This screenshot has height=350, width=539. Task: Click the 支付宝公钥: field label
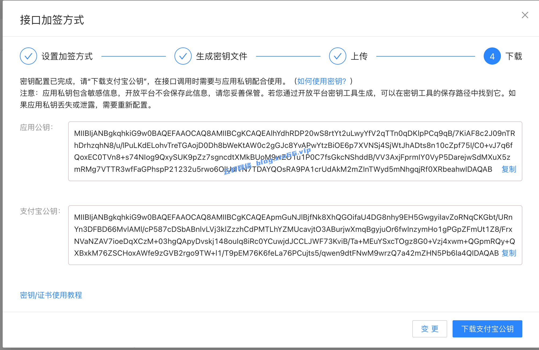tap(40, 211)
